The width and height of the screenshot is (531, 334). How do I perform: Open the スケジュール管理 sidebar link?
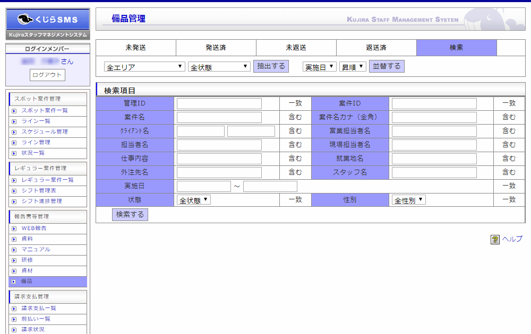[x=45, y=132]
